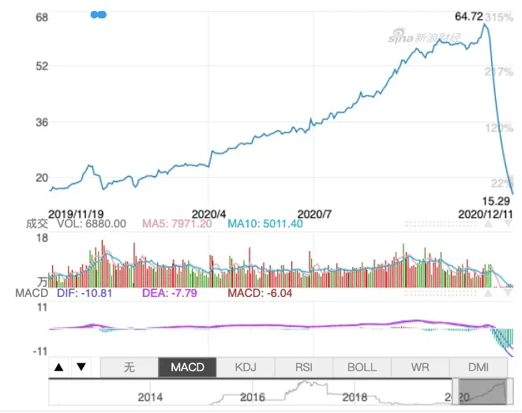Click the Sina Finance watermark logo

(x=425, y=36)
